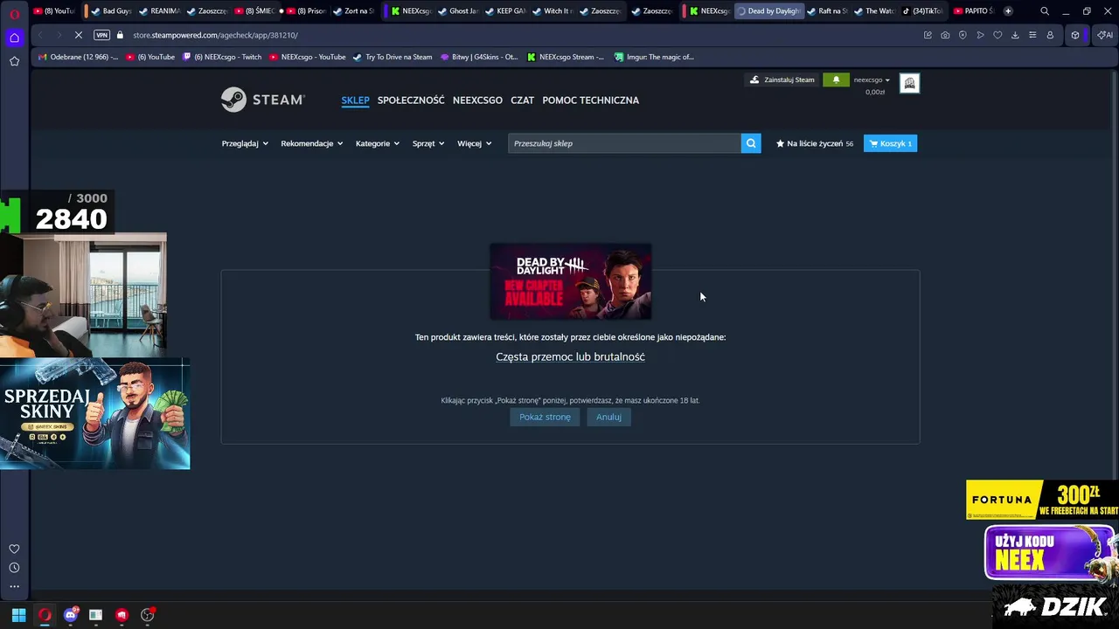Click the Steam logo
Viewport: 1119px width, 629px height.
262,100
